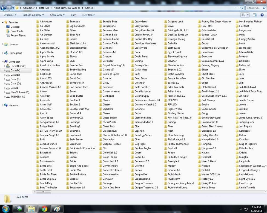The image size is (267, 213).
Task: Click Games in the address breadcrumb
Action: pos(89,8)
